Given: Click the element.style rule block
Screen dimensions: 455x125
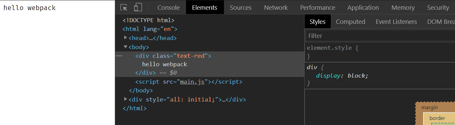Looking at the screenshot, I should 380,52.
